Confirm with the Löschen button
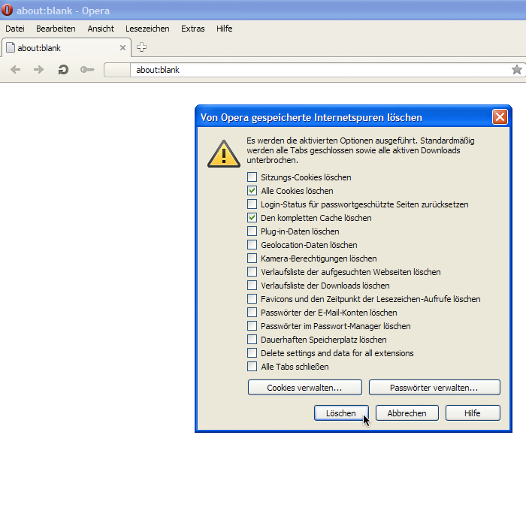526x526 pixels. click(341, 413)
